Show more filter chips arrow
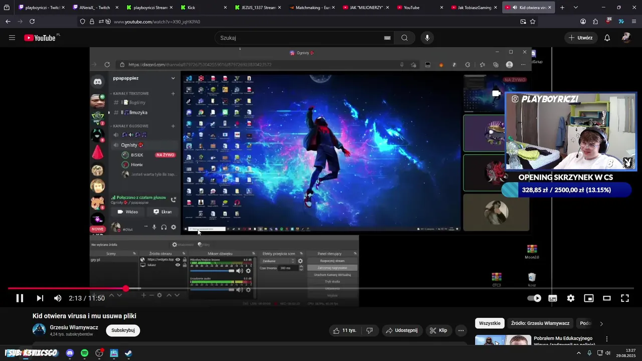642x361 pixels. [x=601, y=323]
